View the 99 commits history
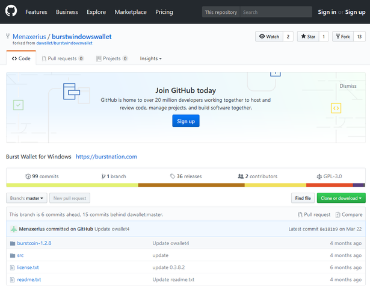370x289 pixels. point(42,176)
